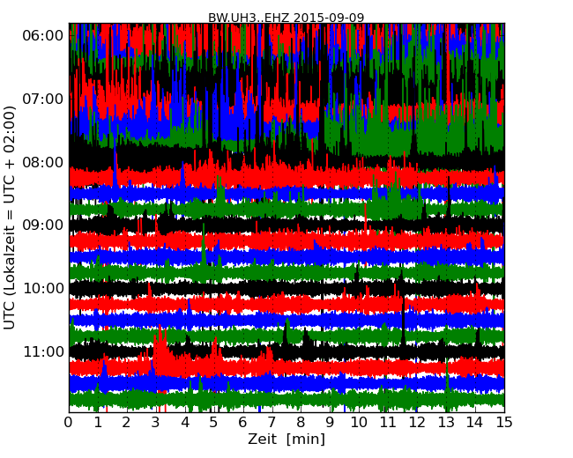573x458 pixels.
Task: Select the 10:00 y-axis time label
Action: pyautogui.click(x=43, y=289)
